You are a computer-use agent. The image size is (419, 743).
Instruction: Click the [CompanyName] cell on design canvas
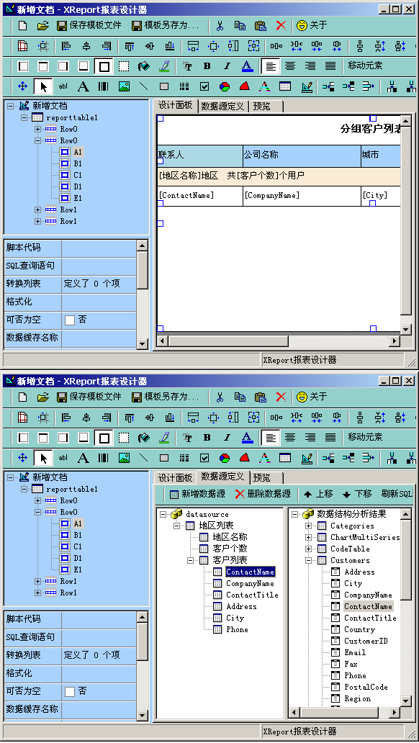[302, 196]
